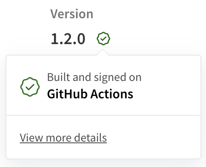The image size is (206, 167).
Task: Click empty popup footer right of View more details
Action: coord(153,138)
